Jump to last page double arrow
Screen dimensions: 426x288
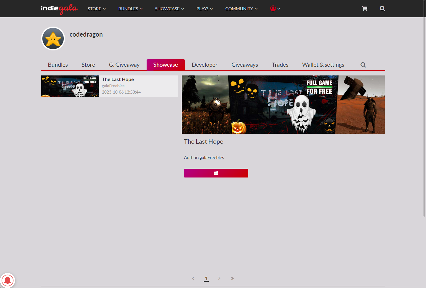click(232, 278)
